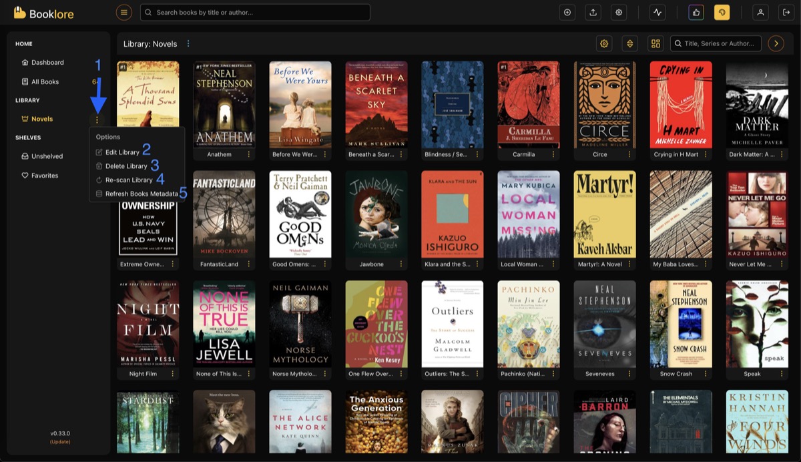Screen dimensions: 801x462
Task: Open application settings via the gear icon
Action: point(619,12)
